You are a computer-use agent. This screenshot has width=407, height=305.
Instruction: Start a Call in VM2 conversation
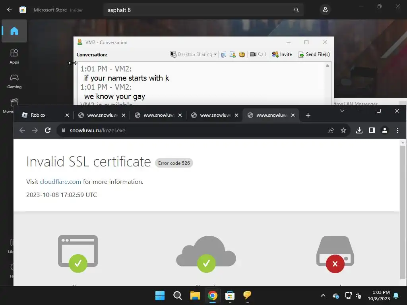(258, 54)
